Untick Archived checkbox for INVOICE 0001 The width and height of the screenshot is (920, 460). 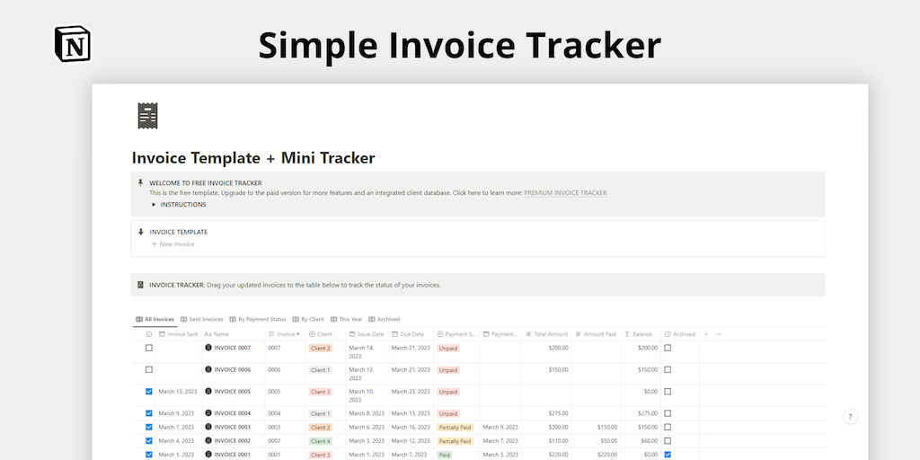(668, 454)
